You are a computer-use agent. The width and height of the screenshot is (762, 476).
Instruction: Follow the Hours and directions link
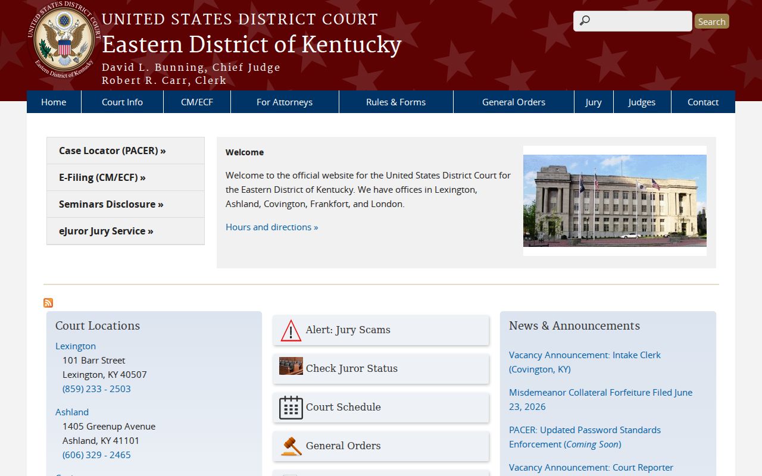271,227
